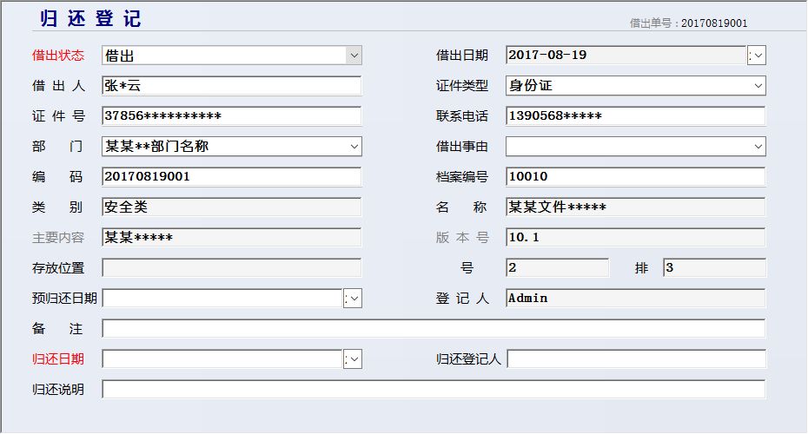The image size is (808, 434).
Task: Open the empty 借出事由 dropdown
Action: [x=635, y=146]
